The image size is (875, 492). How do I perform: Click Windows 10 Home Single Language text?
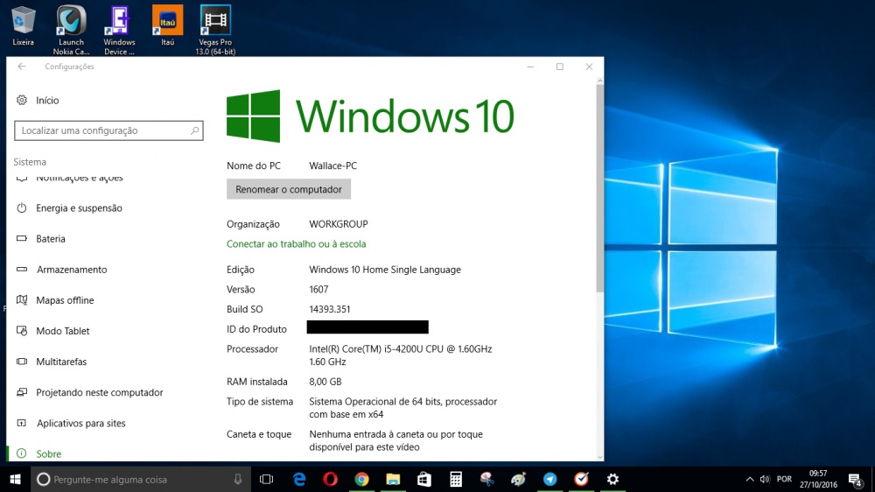tap(385, 270)
